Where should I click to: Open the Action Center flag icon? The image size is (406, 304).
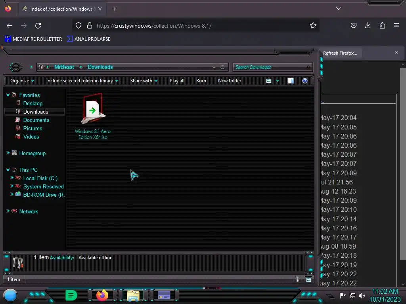(343, 295)
